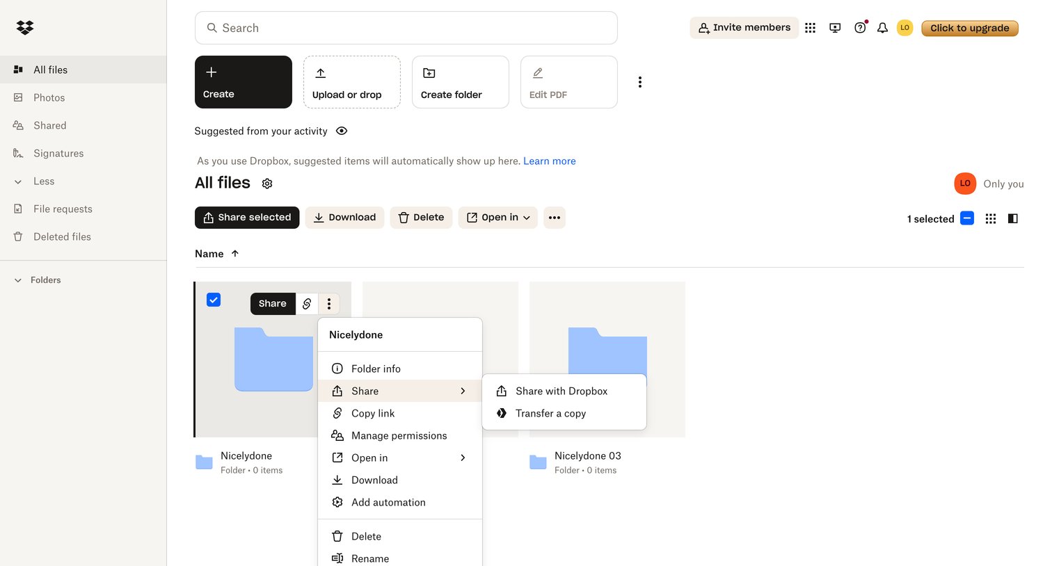Screen dimensions: 1052x566
Task: Open the LO account avatar menu
Action: [x=904, y=28]
